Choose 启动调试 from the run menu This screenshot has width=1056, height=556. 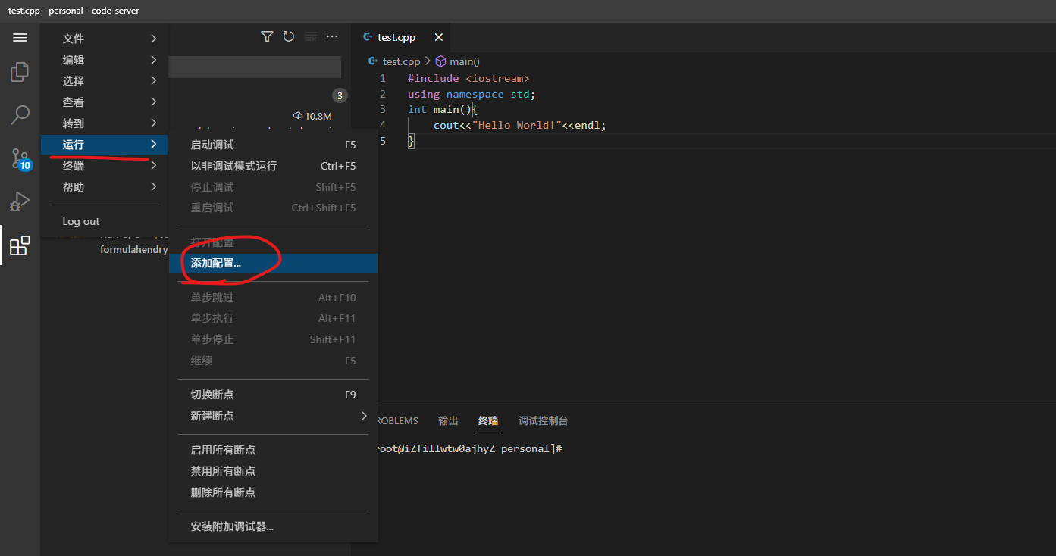212,145
